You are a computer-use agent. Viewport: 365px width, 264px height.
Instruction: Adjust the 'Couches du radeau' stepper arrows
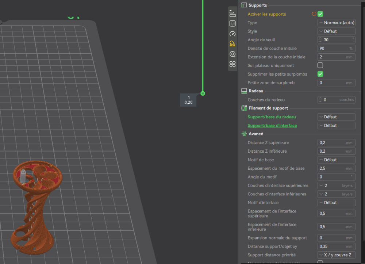point(320,100)
